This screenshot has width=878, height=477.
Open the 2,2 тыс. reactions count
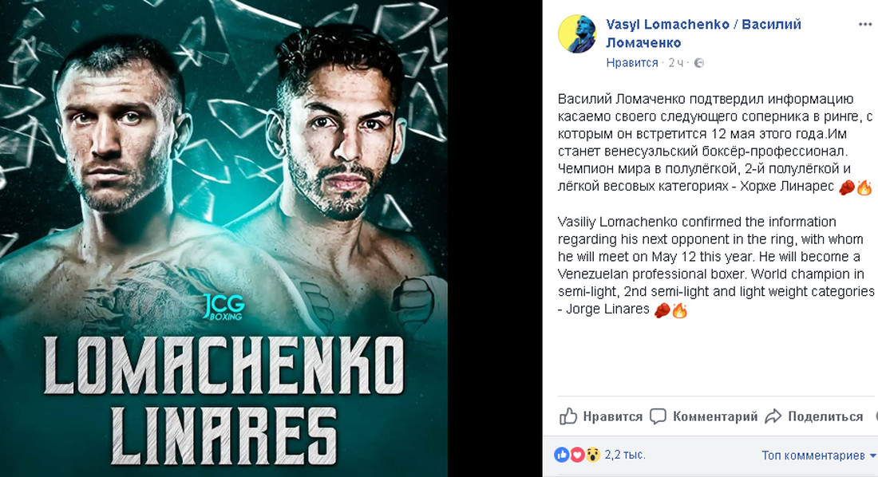point(625,455)
